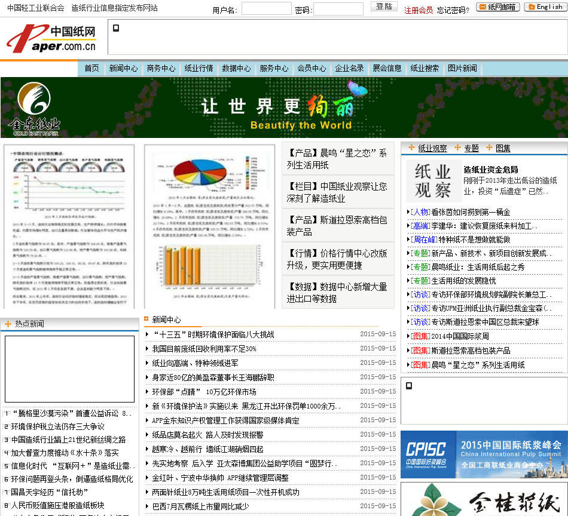Click the 让世界更绚丽 banner advertisement
The width and height of the screenshot is (568, 516).
[x=284, y=107]
